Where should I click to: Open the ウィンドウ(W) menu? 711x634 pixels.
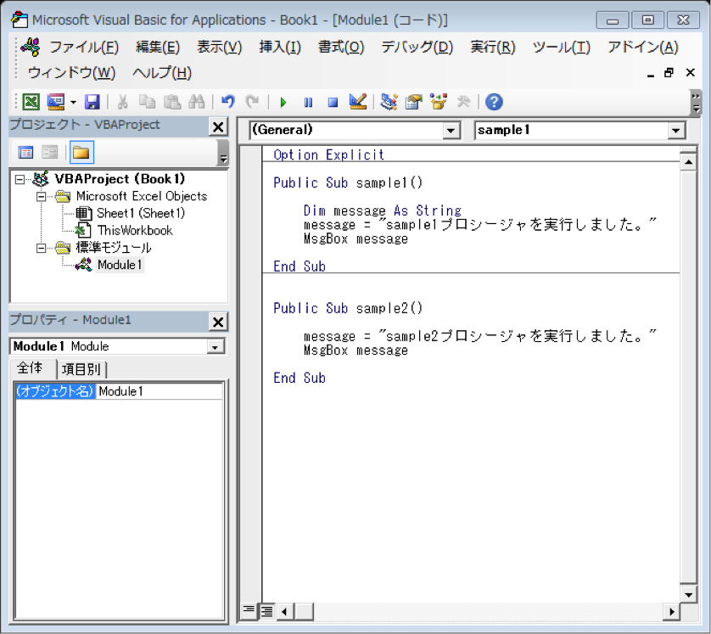pyautogui.click(x=71, y=72)
